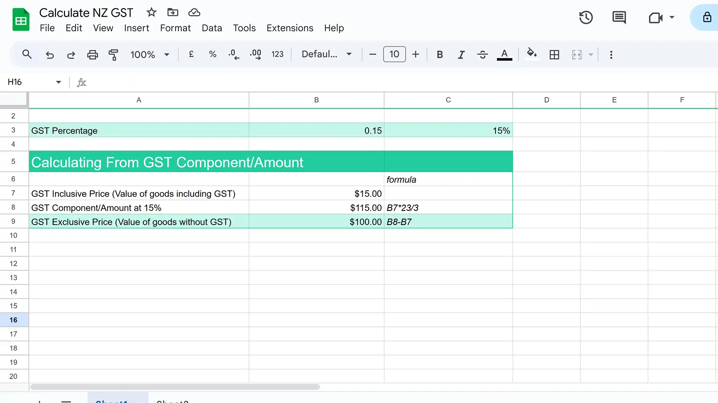Toggle italic formatting
Viewport: 718px width, 403px height.
coord(461,55)
